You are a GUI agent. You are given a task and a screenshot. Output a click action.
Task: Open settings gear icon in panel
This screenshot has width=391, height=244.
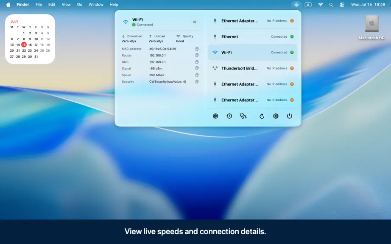tap(276, 116)
